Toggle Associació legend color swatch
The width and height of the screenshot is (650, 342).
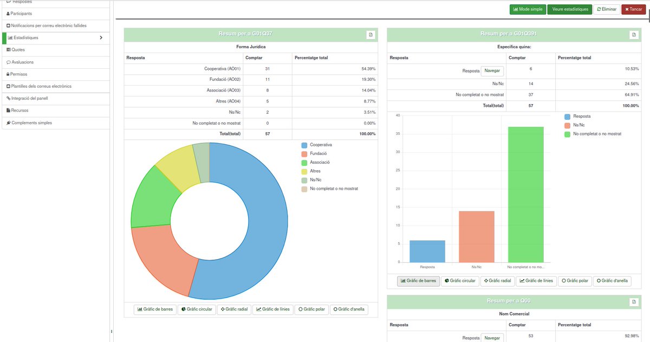coord(304,163)
